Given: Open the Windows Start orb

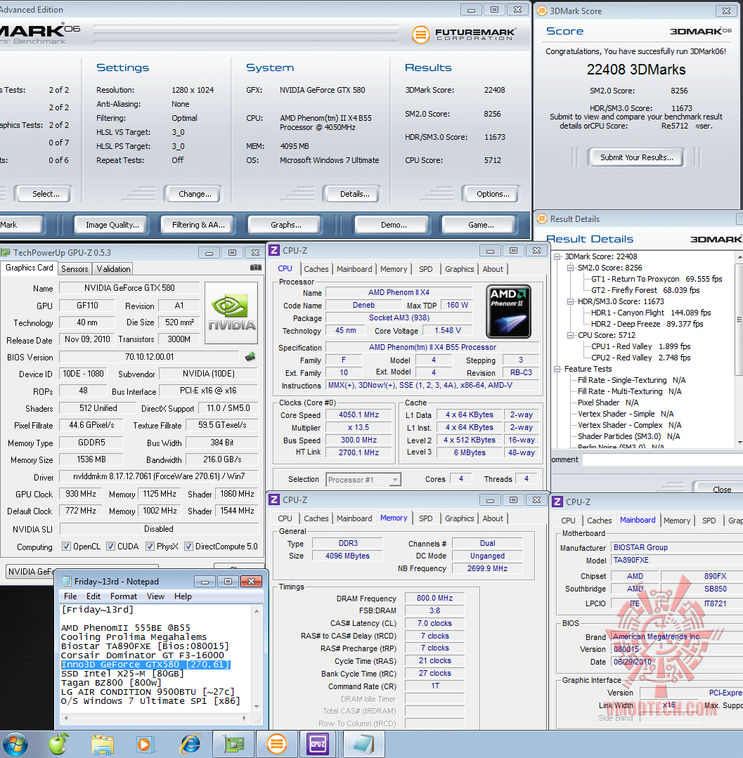Looking at the screenshot, I should click(x=16, y=743).
